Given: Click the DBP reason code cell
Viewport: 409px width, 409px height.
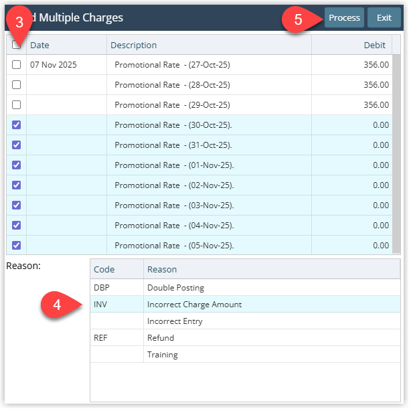Looking at the screenshot, I should (117, 287).
